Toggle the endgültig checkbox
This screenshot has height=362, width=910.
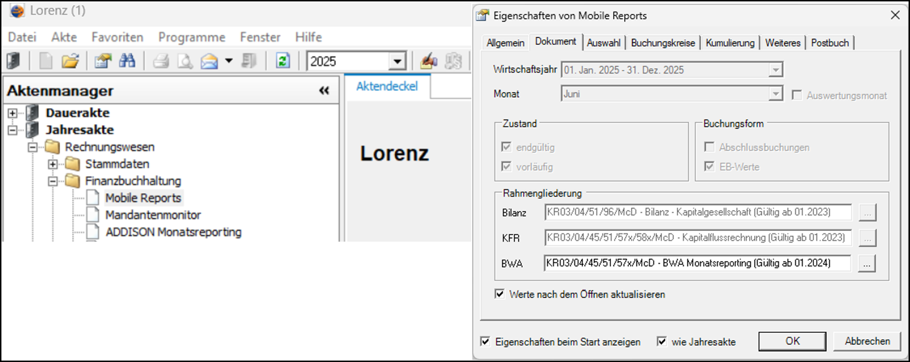[506, 147]
